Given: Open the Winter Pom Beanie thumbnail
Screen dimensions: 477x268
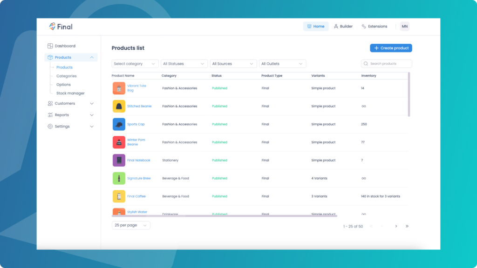Looking at the screenshot, I should tap(119, 142).
